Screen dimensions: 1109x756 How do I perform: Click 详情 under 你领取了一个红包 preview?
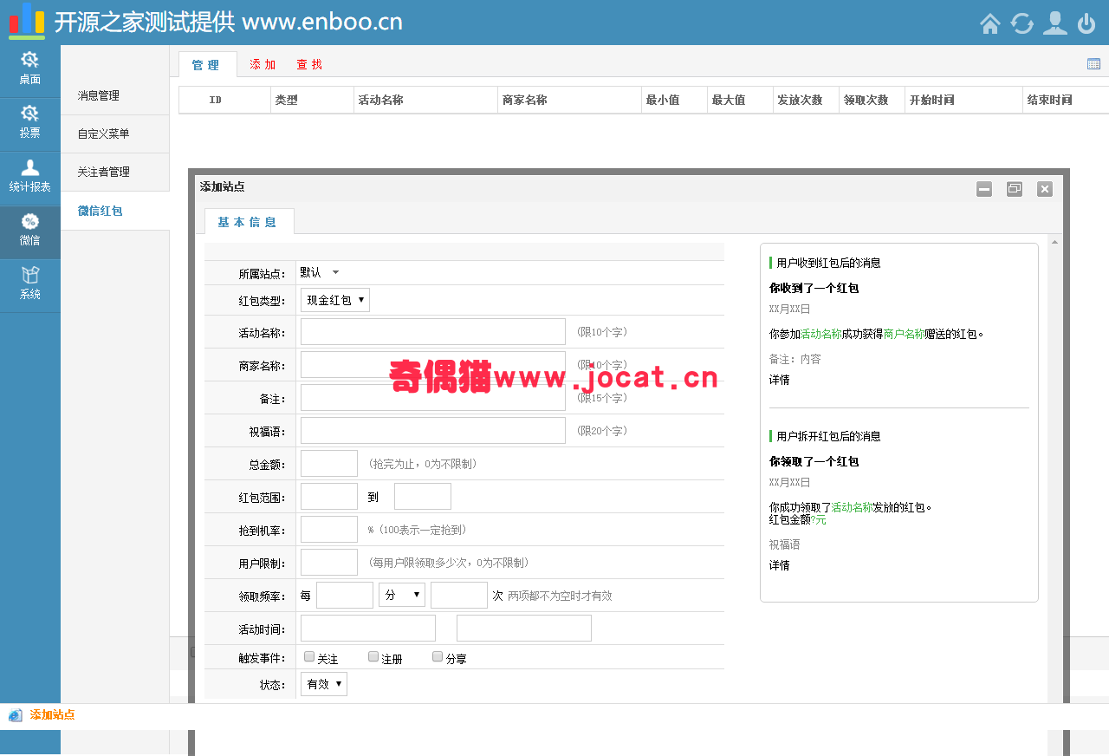click(780, 565)
